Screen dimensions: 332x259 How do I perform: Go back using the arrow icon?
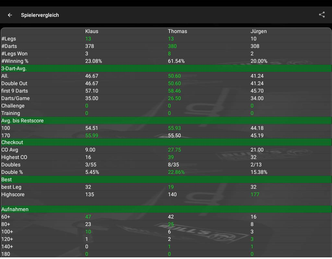tap(10, 15)
